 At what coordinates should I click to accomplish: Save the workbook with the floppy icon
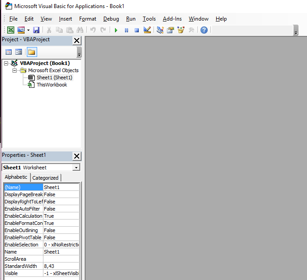click(x=36, y=30)
